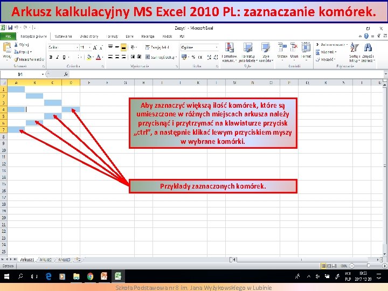Viewport: 388px width, 291px height.
Task: Open the Name Box dropdown arrow
Action: point(43,74)
